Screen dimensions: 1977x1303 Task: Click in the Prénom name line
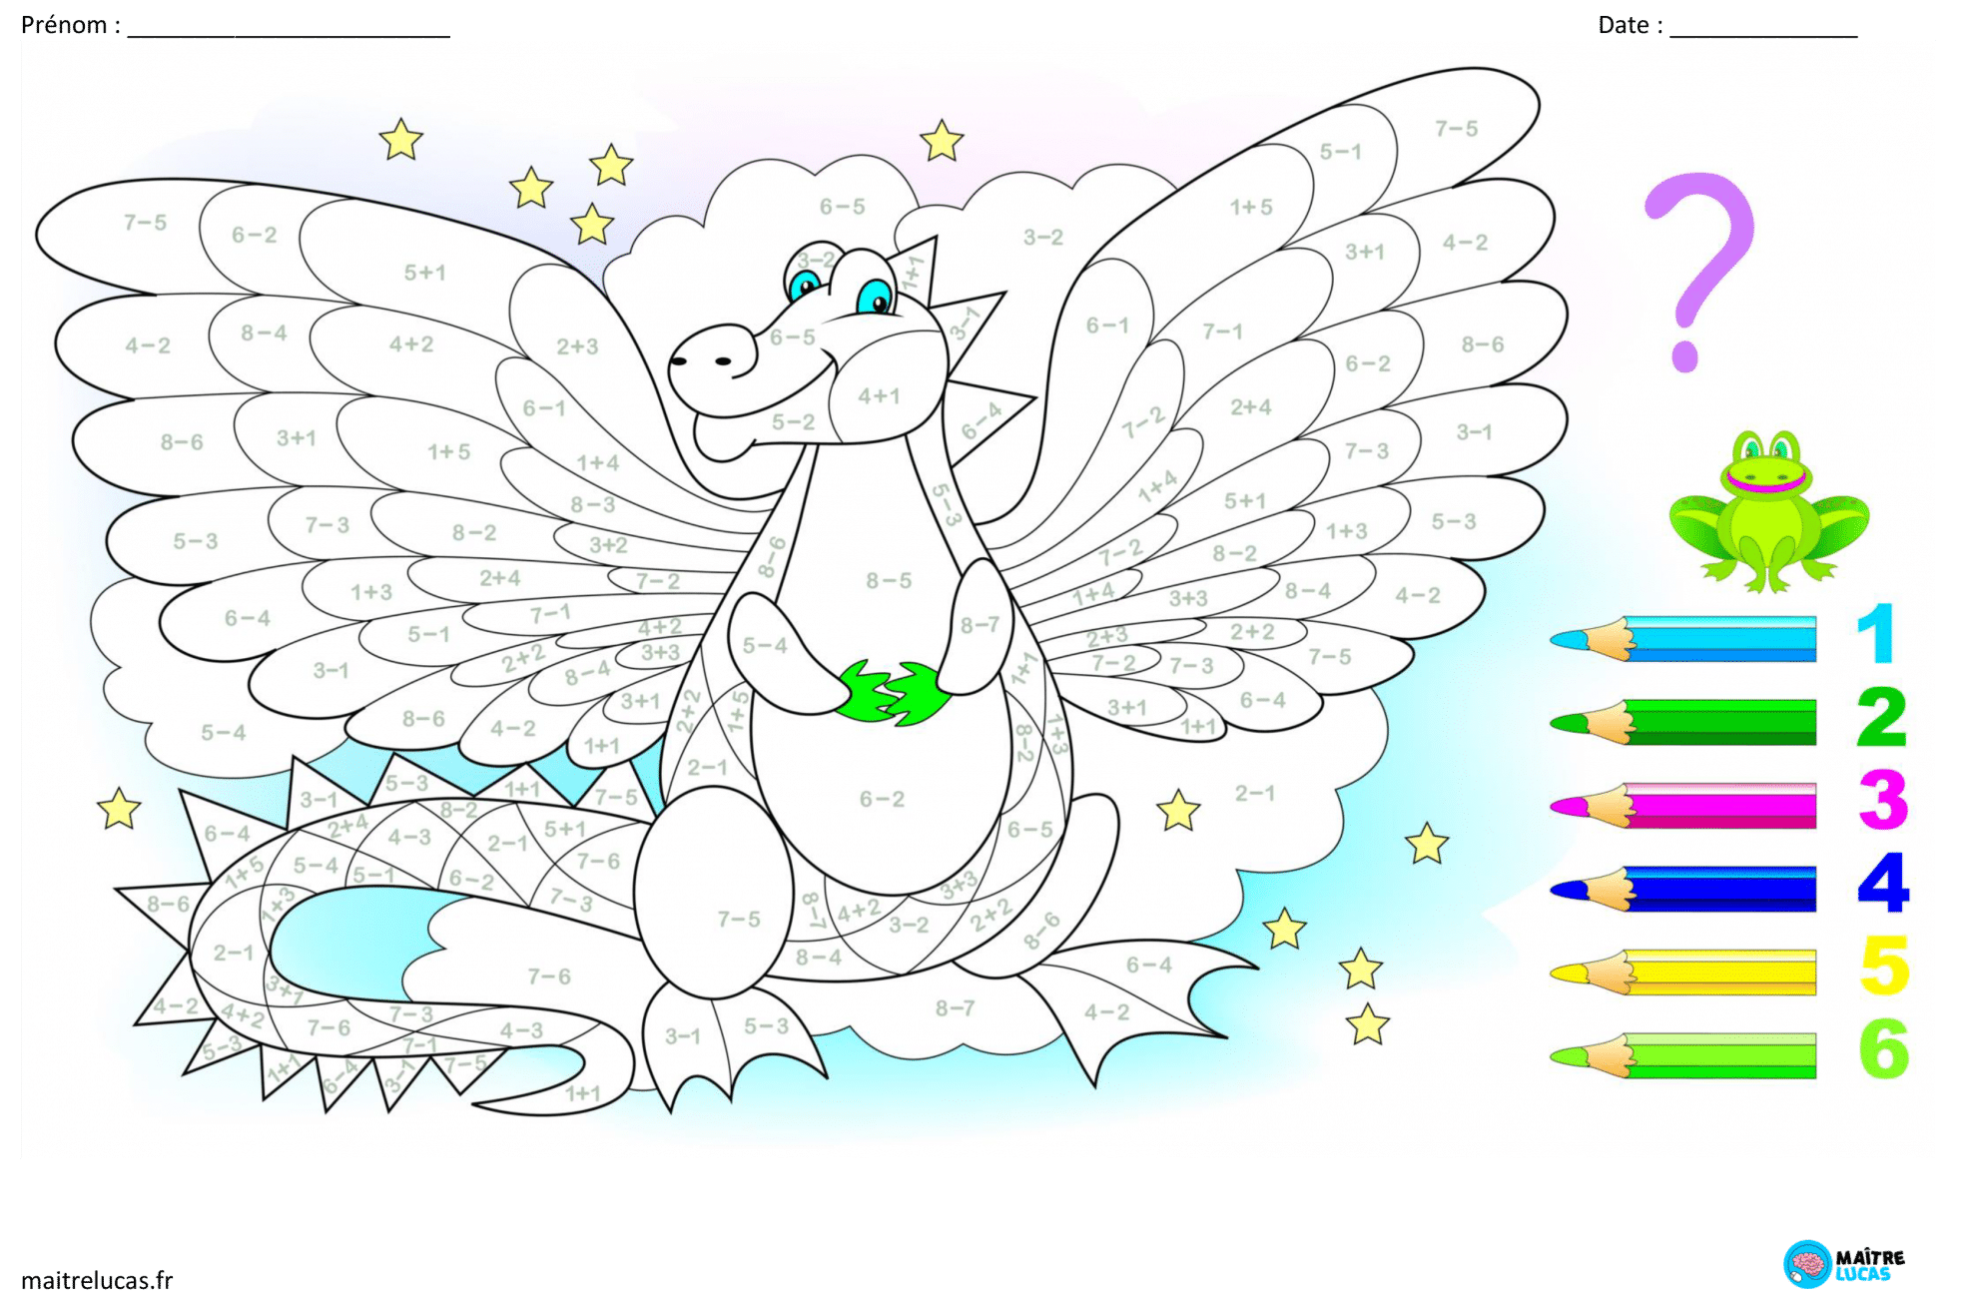tap(289, 28)
